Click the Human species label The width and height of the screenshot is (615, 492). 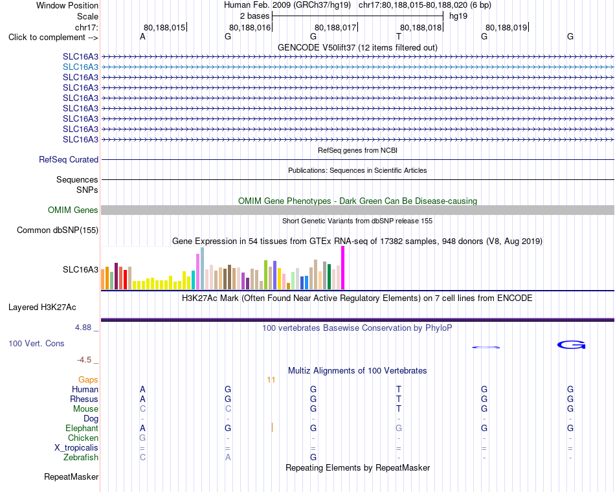pyautogui.click(x=85, y=390)
